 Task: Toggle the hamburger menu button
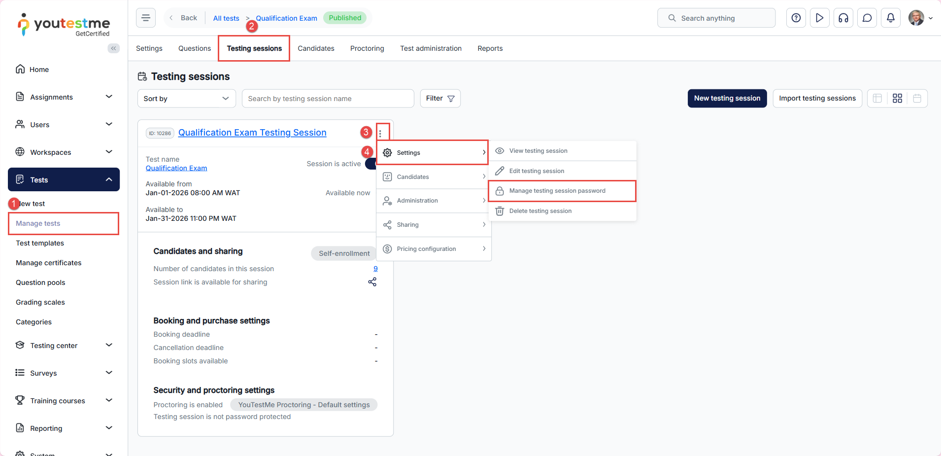coord(146,18)
